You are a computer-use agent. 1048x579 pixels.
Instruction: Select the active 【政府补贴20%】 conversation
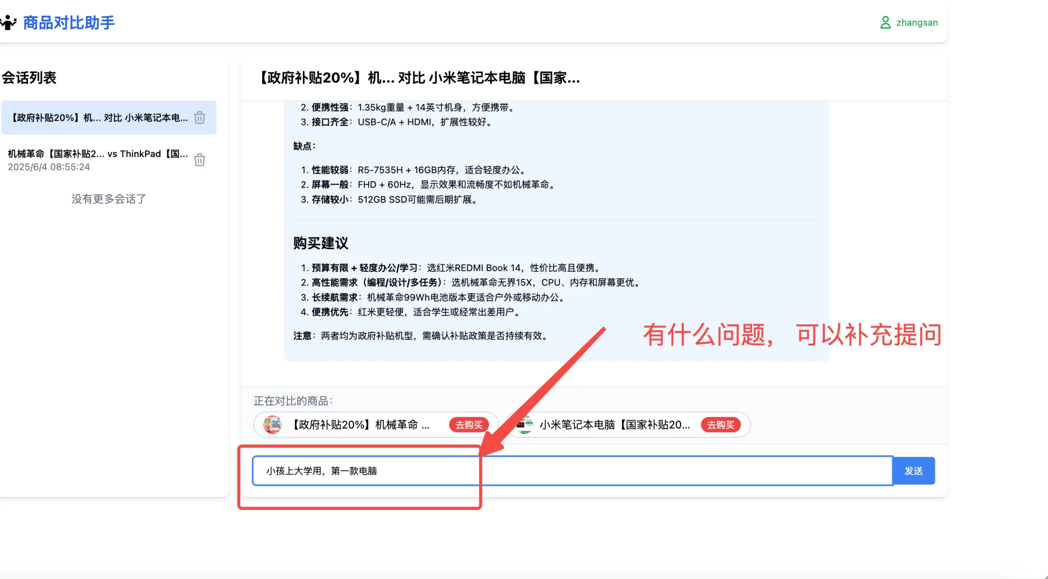96,117
